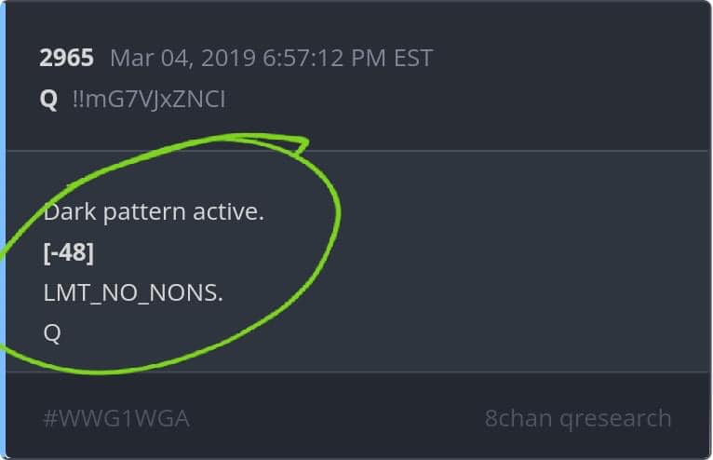Click the post number 2965
Image resolution: width=713 pixels, height=460 pixels.
pyautogui.click(x=67, y=58)
